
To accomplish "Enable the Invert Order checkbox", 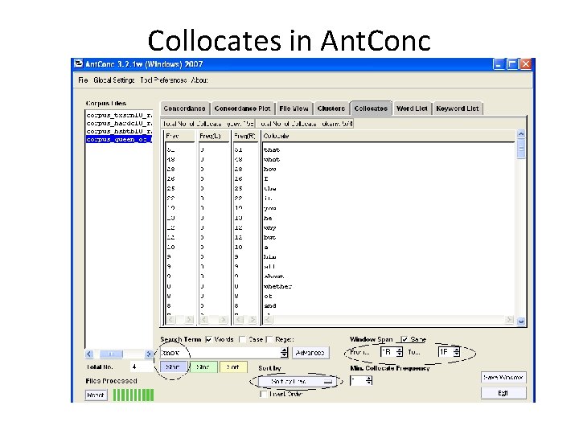I will point(263,394).
